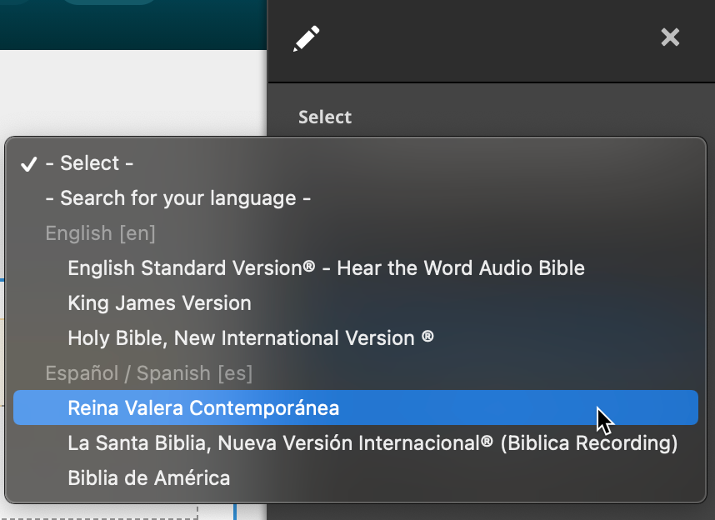Click the white page area above the dropdown list
The height and width of the screenshot is (520, 715).
133,92
